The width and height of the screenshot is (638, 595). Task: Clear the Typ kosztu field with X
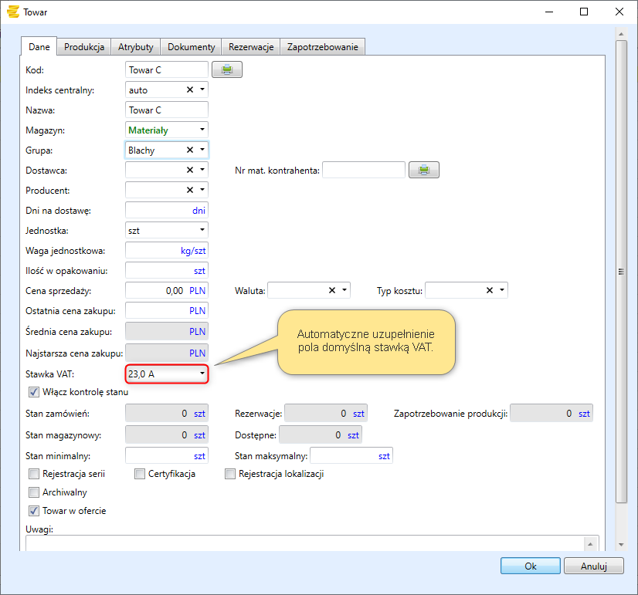tap(490, 290)
